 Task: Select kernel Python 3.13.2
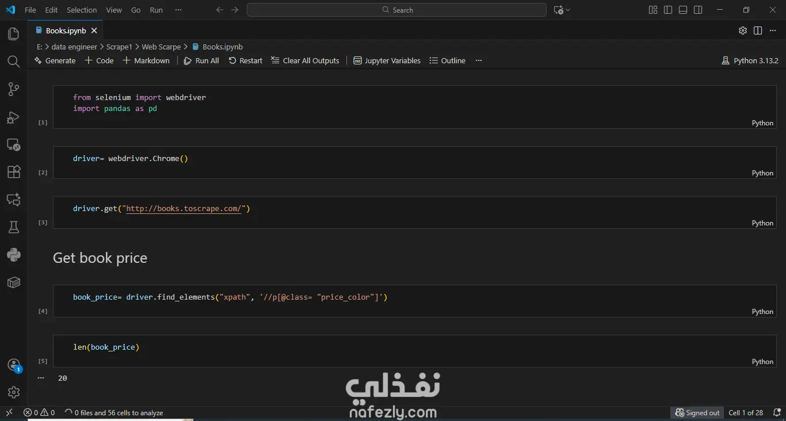pyautogui.click(x=750, y=60)
